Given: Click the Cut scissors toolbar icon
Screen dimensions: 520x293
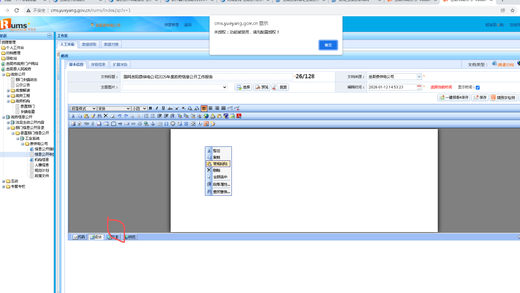Looking at the screenshot, I should point(73,116).
